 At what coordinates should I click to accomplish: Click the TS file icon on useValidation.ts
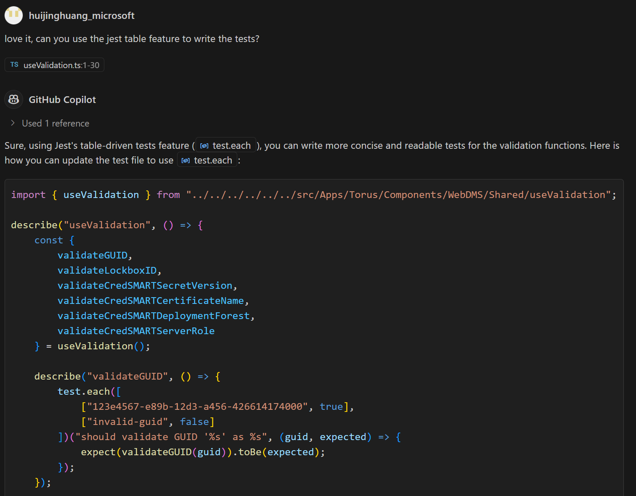pyautogui.click(x=14, y=65)
